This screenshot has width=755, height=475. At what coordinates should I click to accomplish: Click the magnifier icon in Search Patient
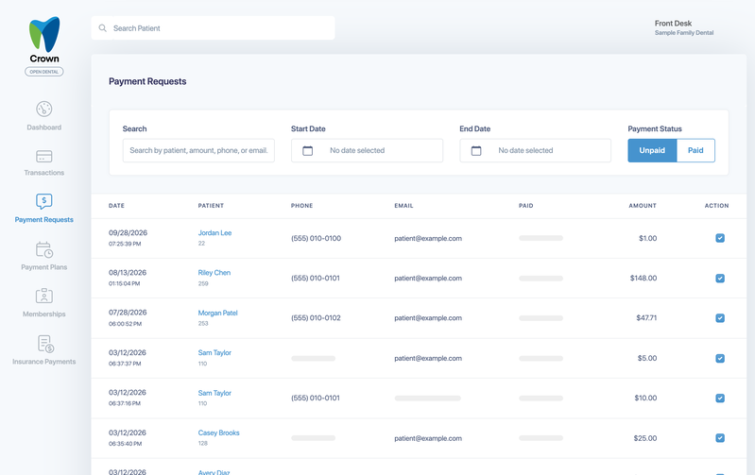(102, 28)
